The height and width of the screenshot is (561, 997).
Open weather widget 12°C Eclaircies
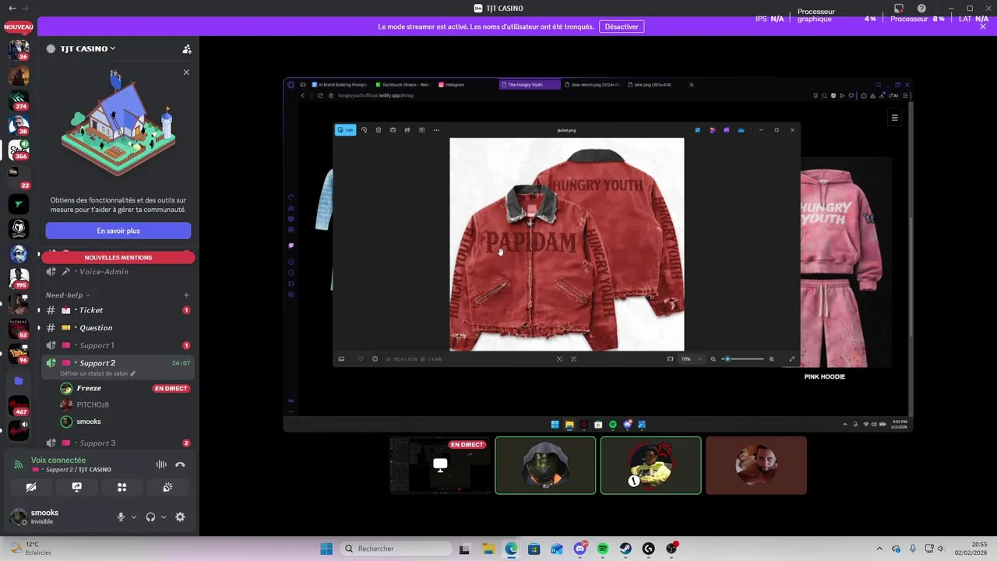coord(30,549)
